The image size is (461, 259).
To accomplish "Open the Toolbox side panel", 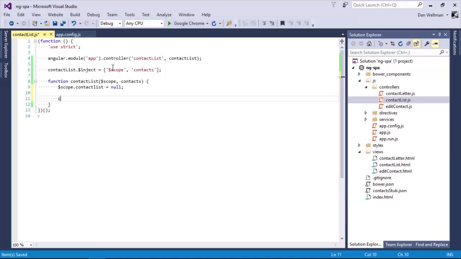I will tap(6, 70).
